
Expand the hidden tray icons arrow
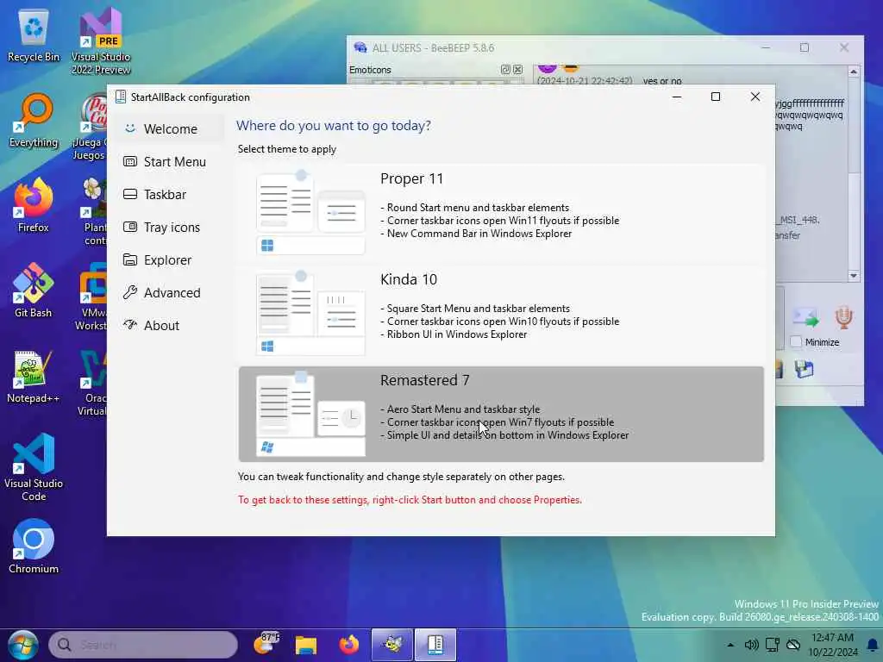point(730,645)
